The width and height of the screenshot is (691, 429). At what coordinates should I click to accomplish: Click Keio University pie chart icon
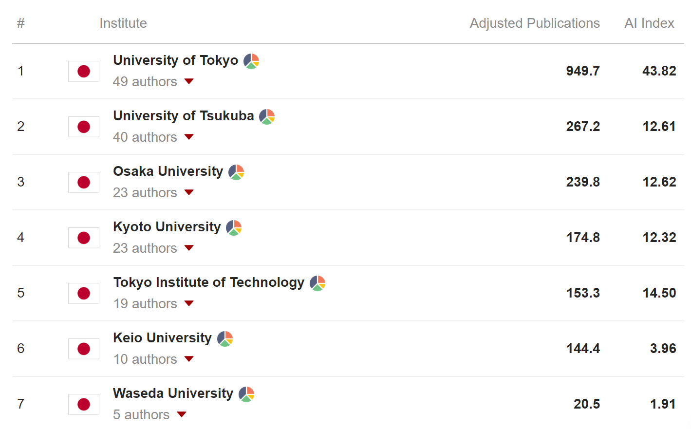tap(225, 339)
